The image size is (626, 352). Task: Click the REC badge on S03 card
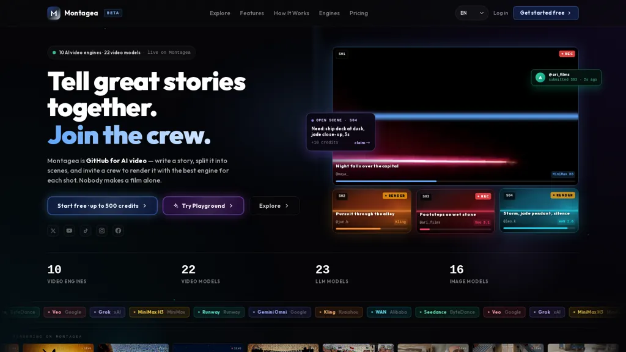(483, 196)
